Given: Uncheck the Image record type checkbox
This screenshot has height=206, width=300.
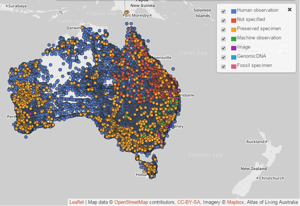Looking at the screenshot, I should [x=223, y=48].
